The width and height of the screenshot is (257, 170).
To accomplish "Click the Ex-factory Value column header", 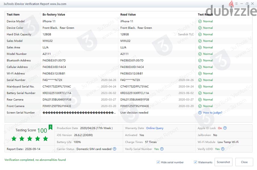I will (54, 14).
